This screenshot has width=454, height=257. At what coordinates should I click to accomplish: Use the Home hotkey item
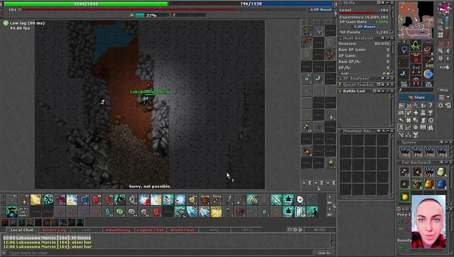[205, 200]
